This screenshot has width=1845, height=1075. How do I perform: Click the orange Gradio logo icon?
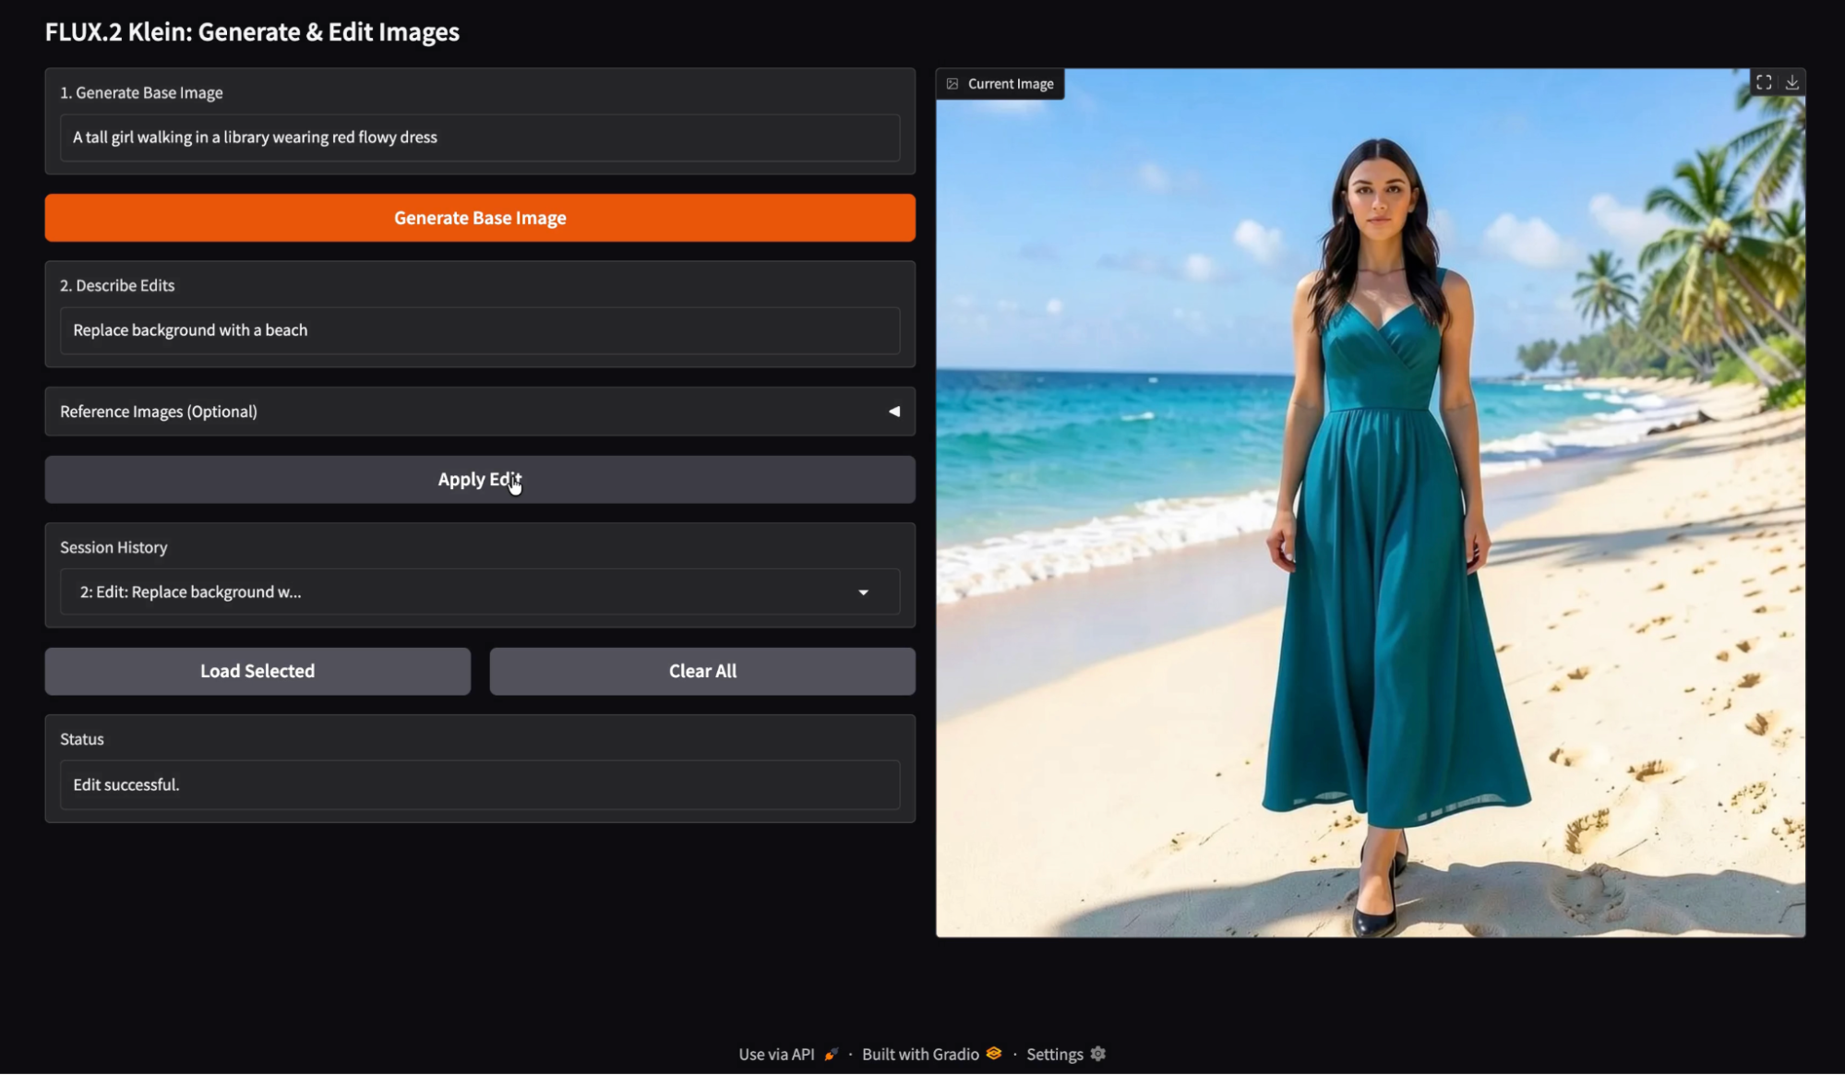(x=994, y=1054)
